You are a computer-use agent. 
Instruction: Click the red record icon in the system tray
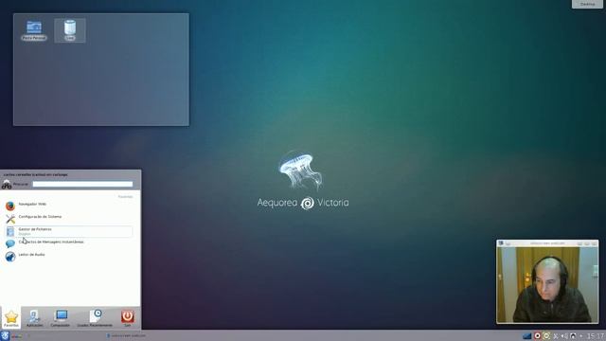coord(537,336)
